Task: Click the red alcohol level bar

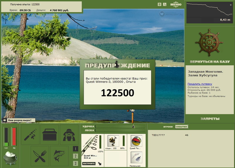Action: 14,137
